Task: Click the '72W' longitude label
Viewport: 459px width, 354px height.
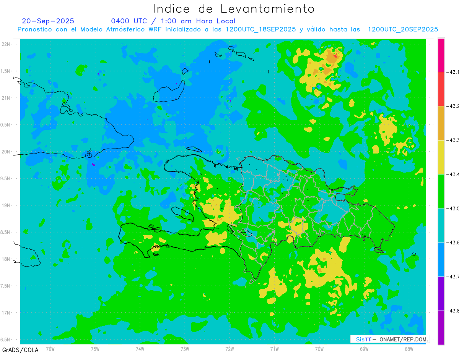Action: click(x=229, y=349)
